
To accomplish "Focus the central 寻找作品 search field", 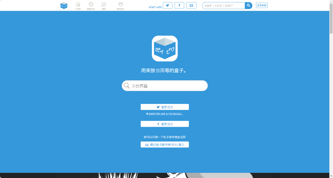I will click(x=165, y=86).
